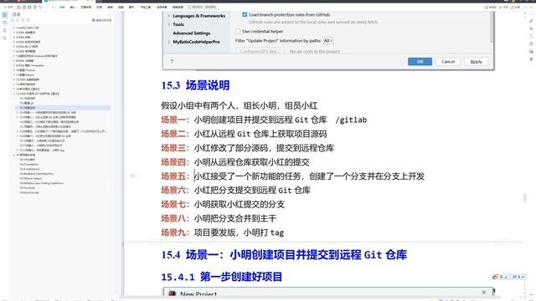This screenshot has height=301, width=536.
Task: Expand the 10.配置 Tomcat outline node
Action: click(14, 70)
